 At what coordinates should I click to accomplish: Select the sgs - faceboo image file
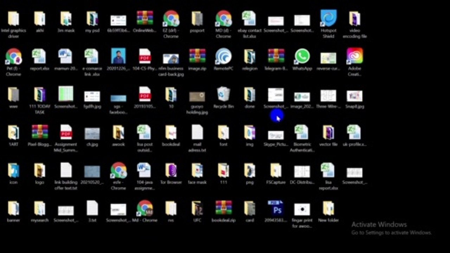tap(118, 98)
